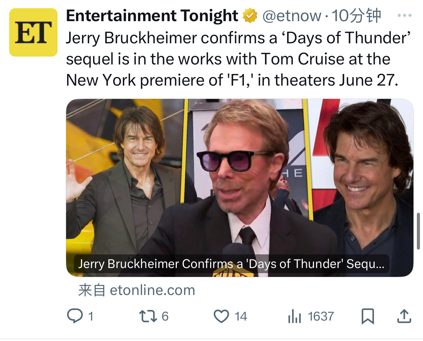The height and width of the screenshot is (341, 423).
Task: Select the retweet count showing 6
Action: point(165,316)
